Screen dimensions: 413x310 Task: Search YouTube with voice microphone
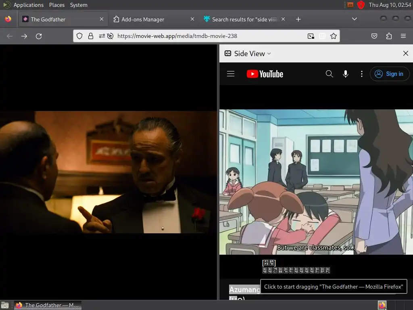(x=346, y=74)
